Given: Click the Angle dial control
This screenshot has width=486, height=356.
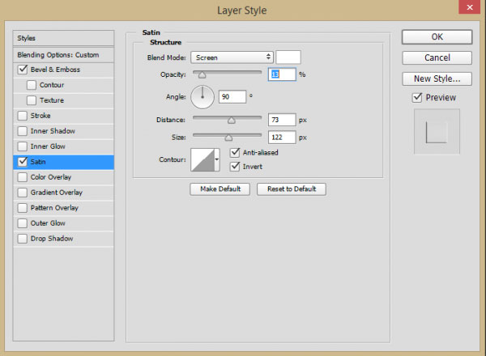Looking at the screenshot, I should coord(202,97).
